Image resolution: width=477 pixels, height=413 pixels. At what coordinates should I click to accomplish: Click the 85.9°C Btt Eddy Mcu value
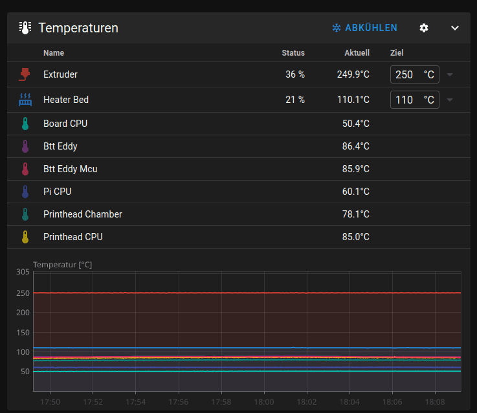tap(356, 169)
